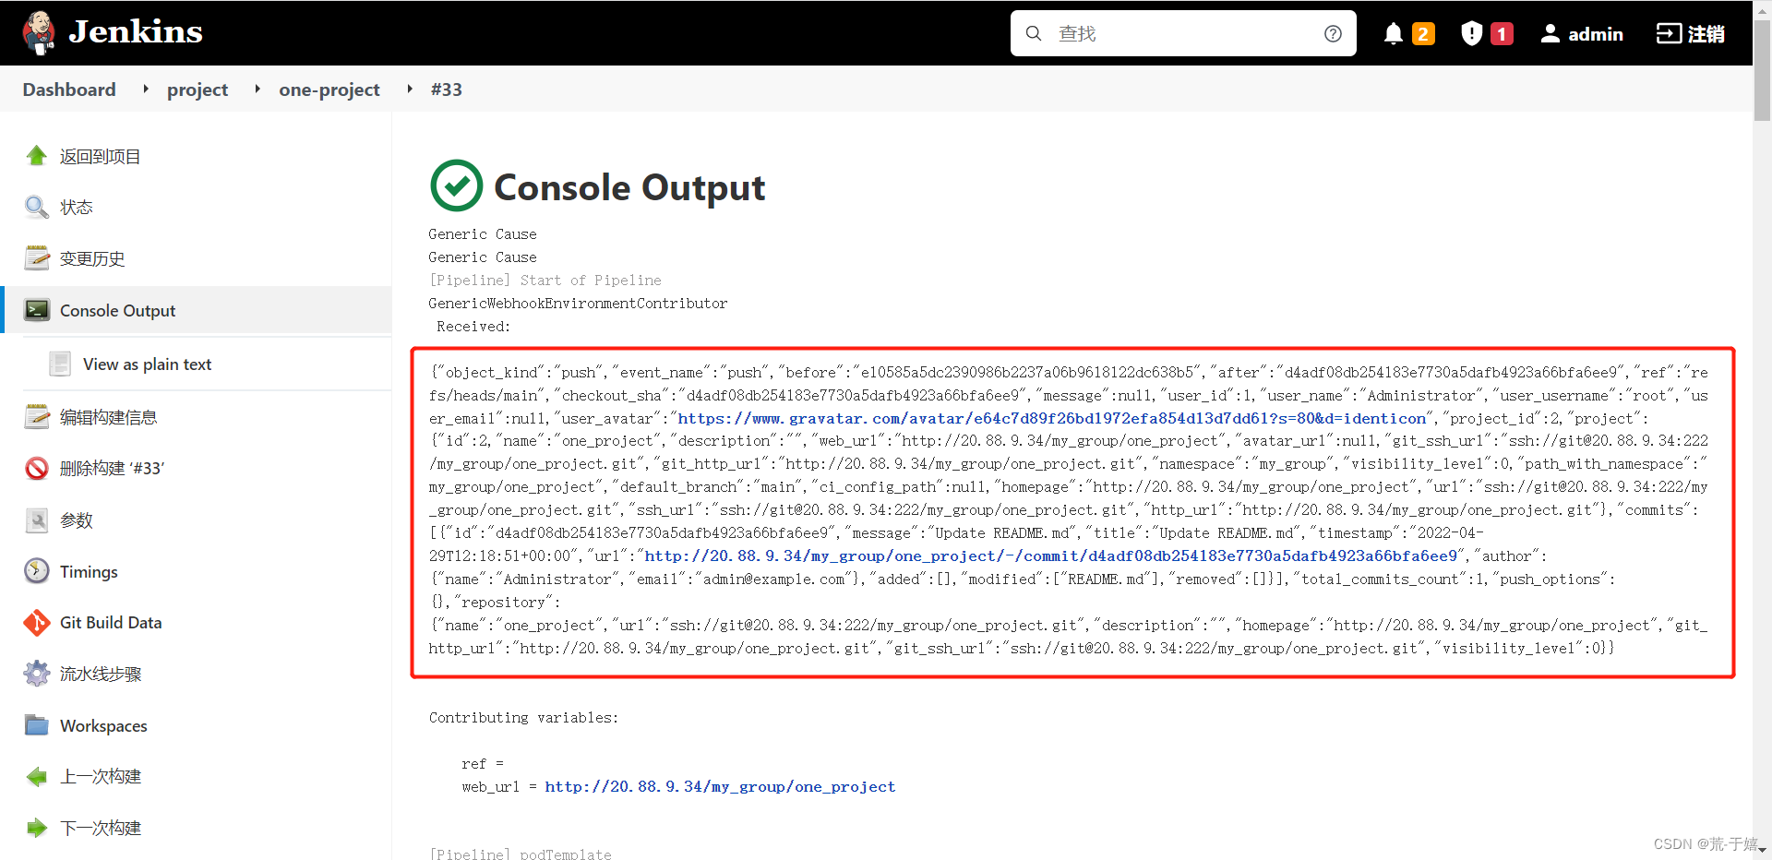Click the 'Contributing variables:' text

tap(523, 717)
